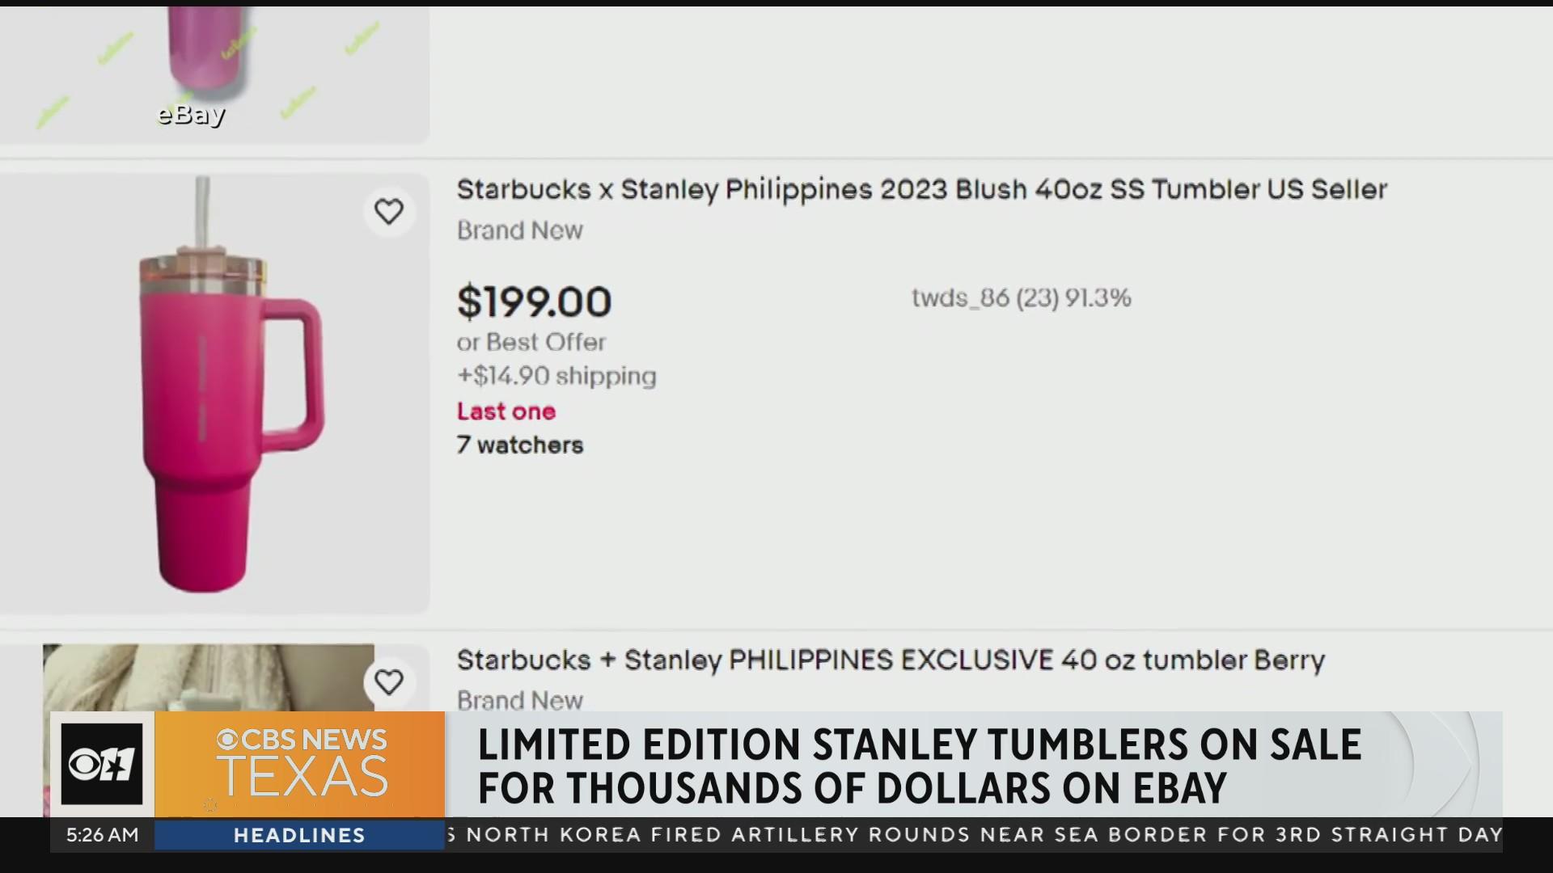The width and height of the screenshot is (1553, 873).
Task: Click the +$14.90 shipping text
Action: tap(556, 376)
